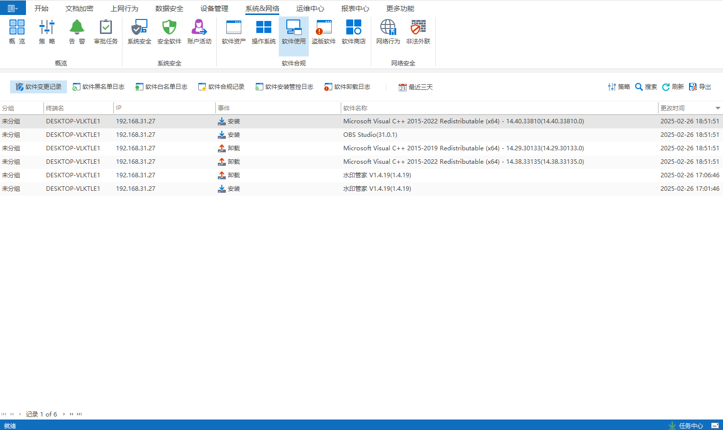
Task: Open the 最近三天 date range filter
Action: [416, 87]
